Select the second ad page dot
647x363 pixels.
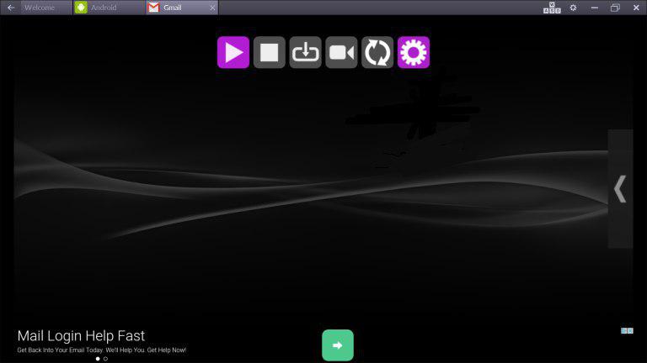(105, 359)
